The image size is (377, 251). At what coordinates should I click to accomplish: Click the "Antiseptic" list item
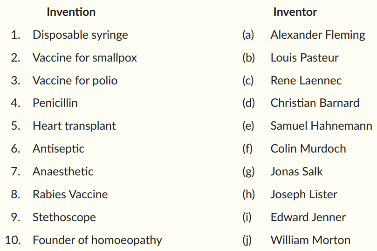click(58, 149)
